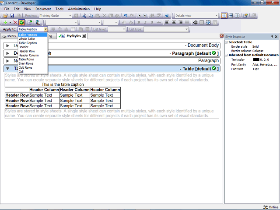Click the binoculars find icon

click(x=152, y=16)
